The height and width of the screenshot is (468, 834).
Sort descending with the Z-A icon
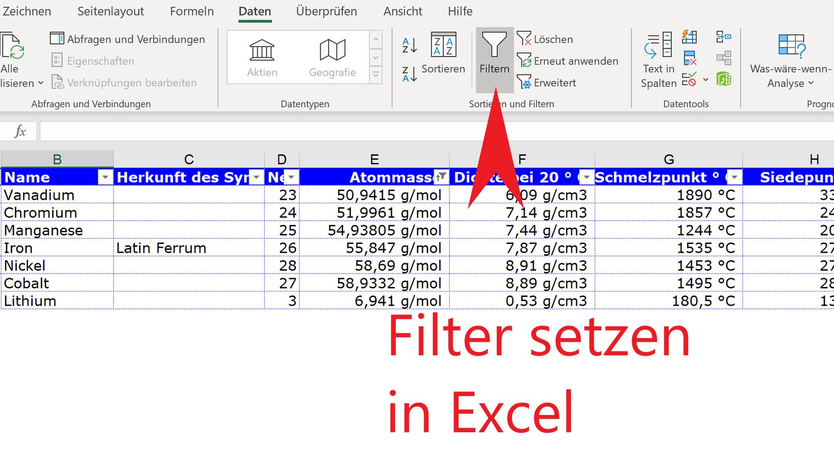click(x=410, y=74)
